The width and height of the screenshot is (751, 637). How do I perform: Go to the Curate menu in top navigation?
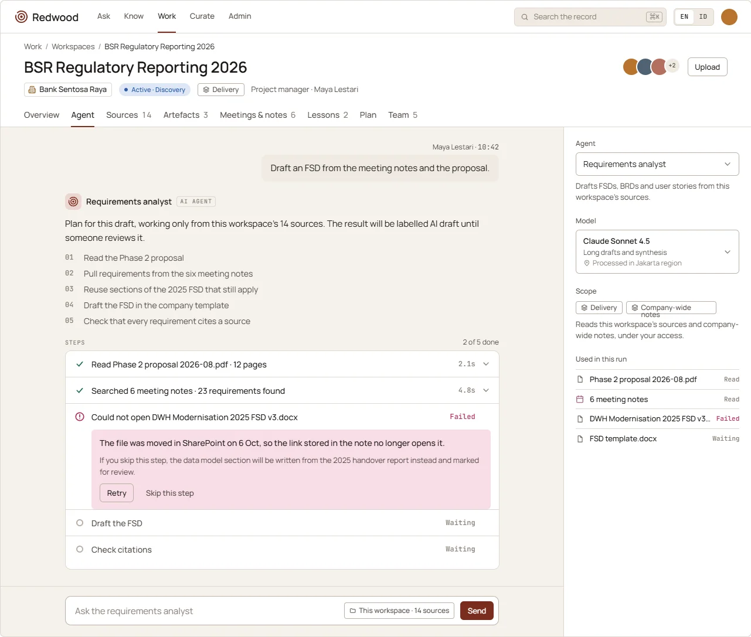[x=202, y=16]
